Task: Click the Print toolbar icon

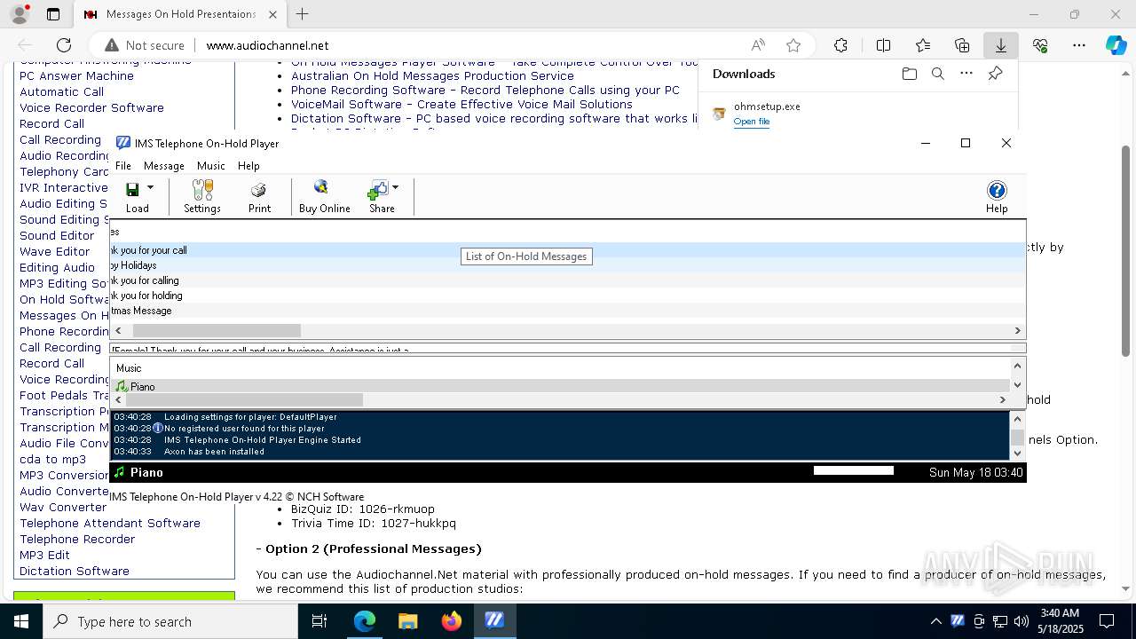Action: 259,196
